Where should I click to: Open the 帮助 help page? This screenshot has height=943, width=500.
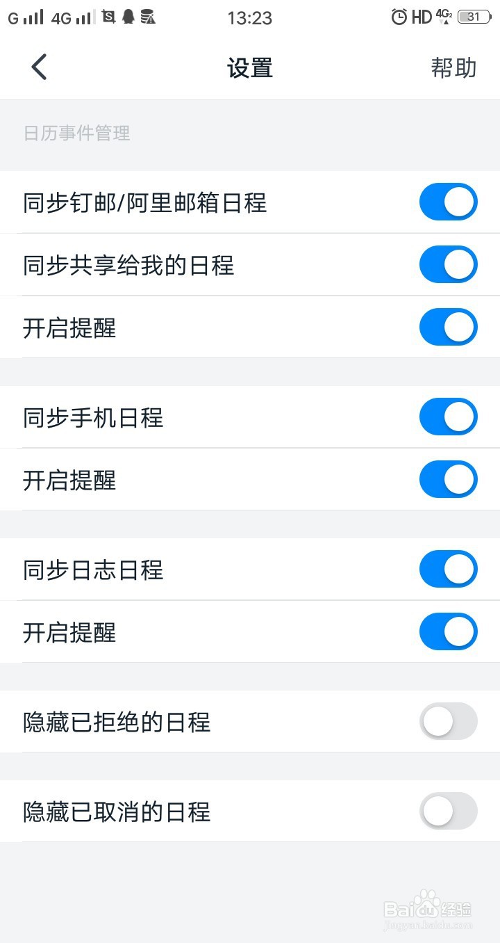pos(453,68)
